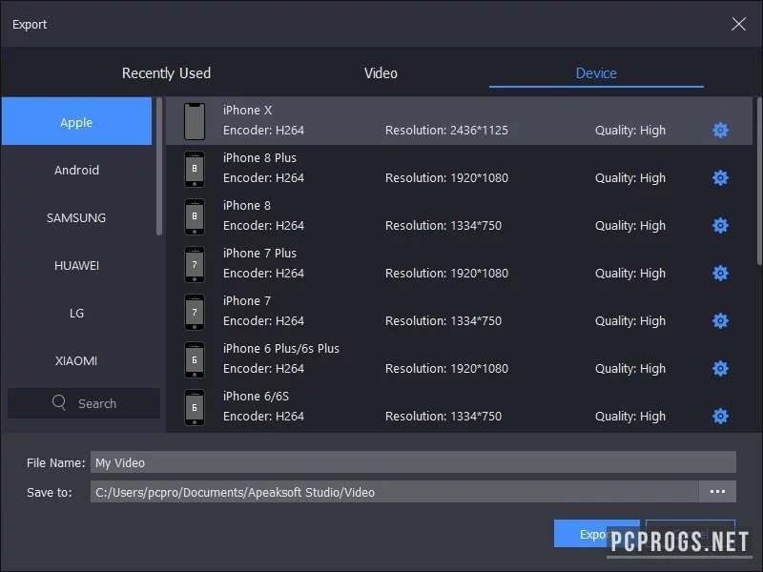Select the XIAOMI device category
763x572 pixels.
click(x=76, y=360)
